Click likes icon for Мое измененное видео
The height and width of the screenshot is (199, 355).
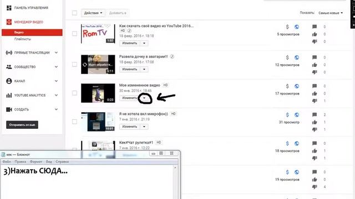tap(315, 93)
